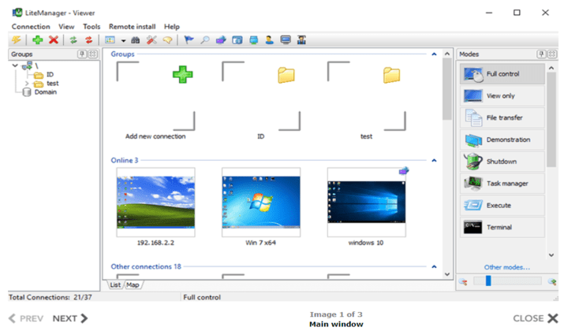Select Terminal mode
The image size is (564, 331).
(x=502, y=227)
